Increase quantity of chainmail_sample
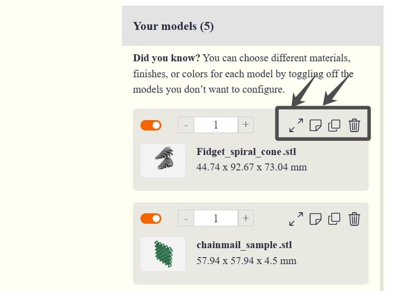The height and width of the screenshot is (291, 393). click(246, 218)
